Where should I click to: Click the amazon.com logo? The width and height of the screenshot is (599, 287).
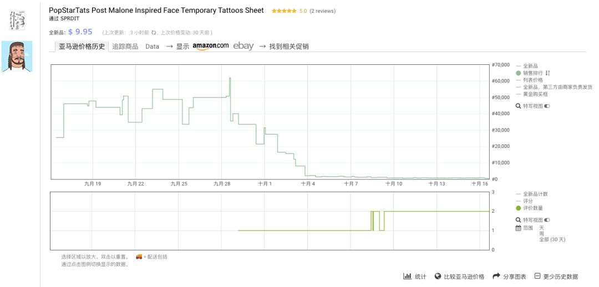pos(211,46)
